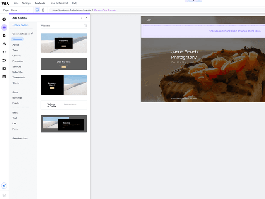Open the Site Design icon
Viewport: 265px width, 199px height.
point(4,44)
